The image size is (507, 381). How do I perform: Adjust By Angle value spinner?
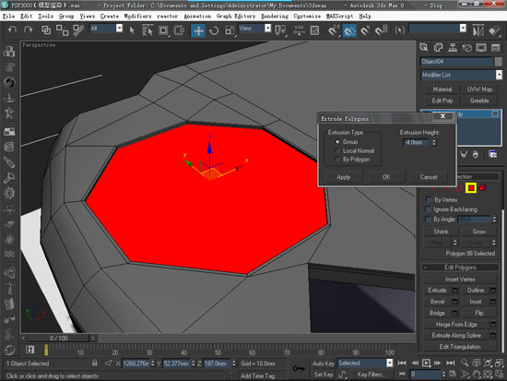[494, 220]
